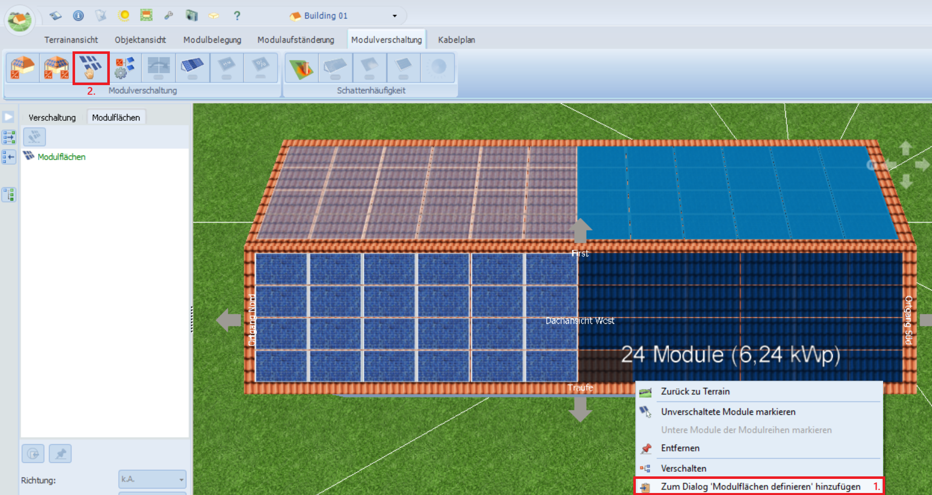Screen dimensions: 932x495
Task: Click the modules with gear configuration icon
Action: pyautogui.click(x=124, y=68)
